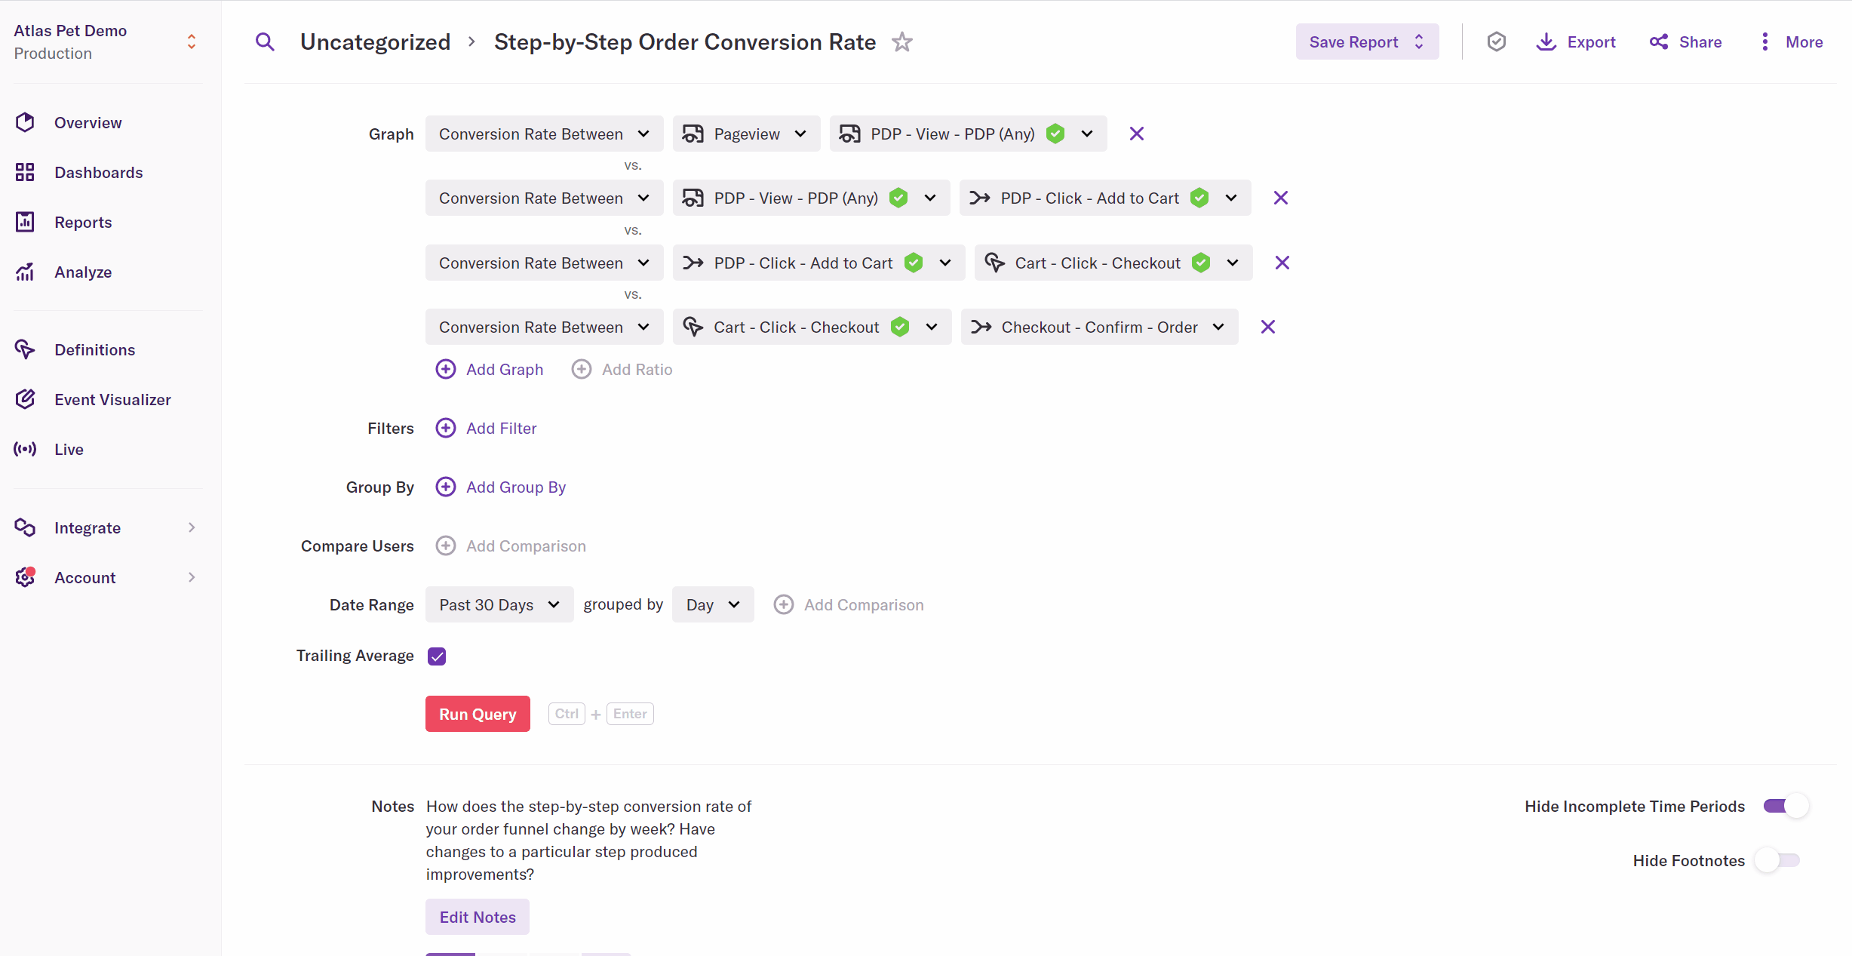This screenshot has height=956, width=1852.
Task: Click the search magnifier icon
Action: [265, 42]
